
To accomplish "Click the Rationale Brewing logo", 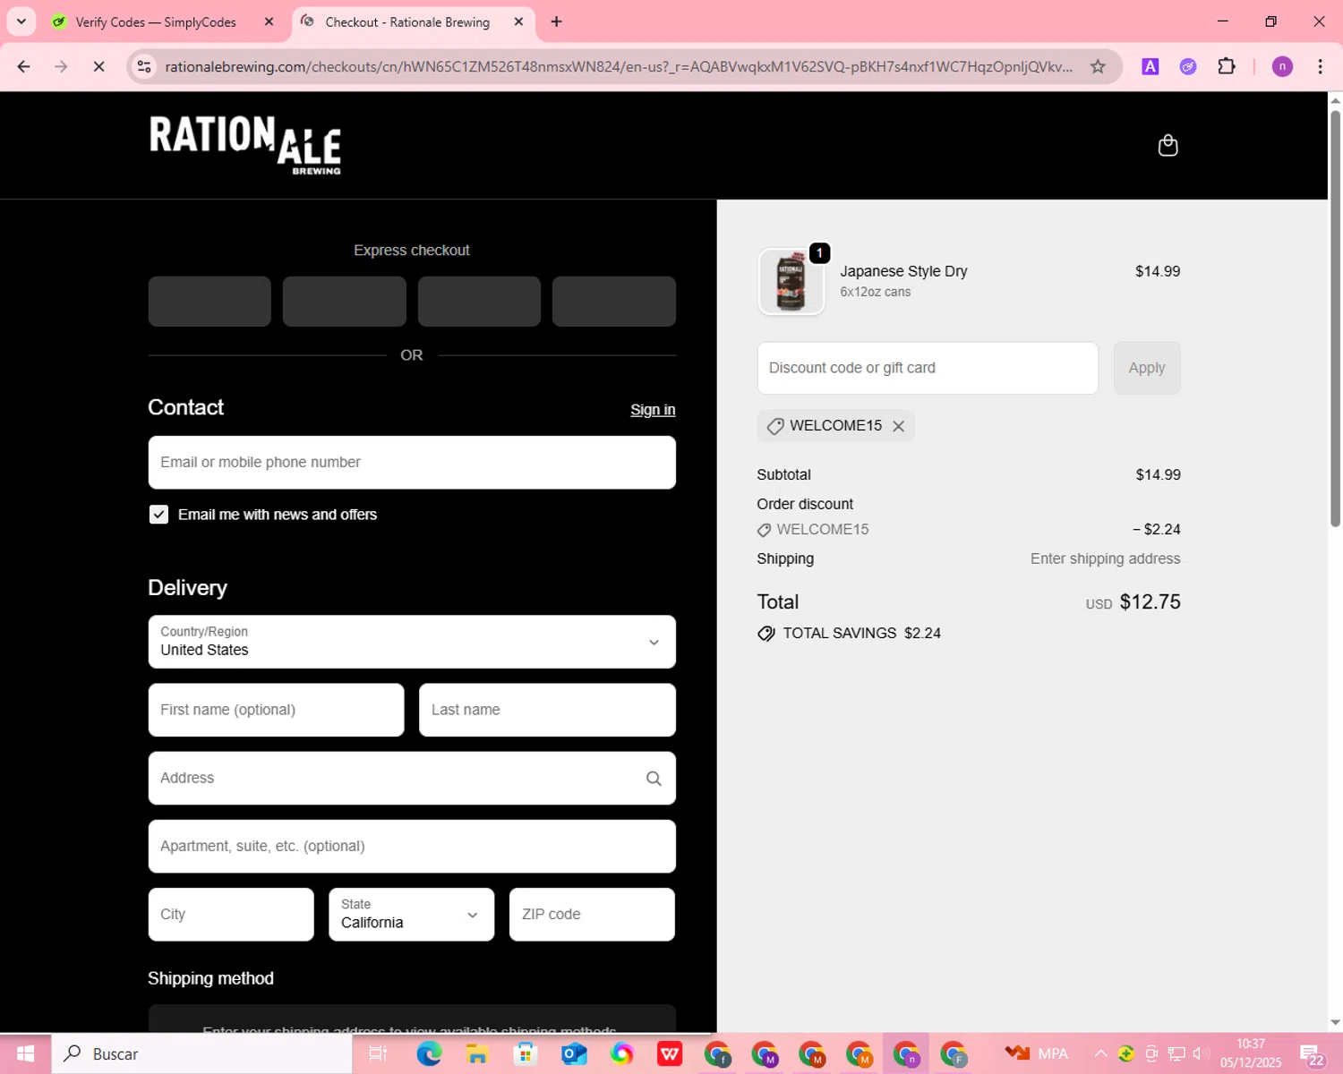I will [244, 145].
